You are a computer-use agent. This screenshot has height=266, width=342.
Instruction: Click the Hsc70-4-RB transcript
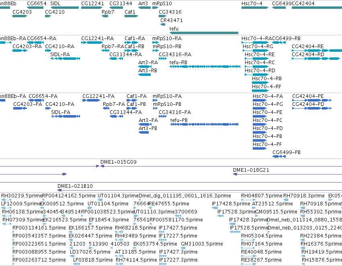tap(260, 83)
